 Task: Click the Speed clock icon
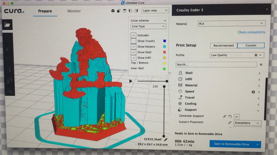coord(180,91)
